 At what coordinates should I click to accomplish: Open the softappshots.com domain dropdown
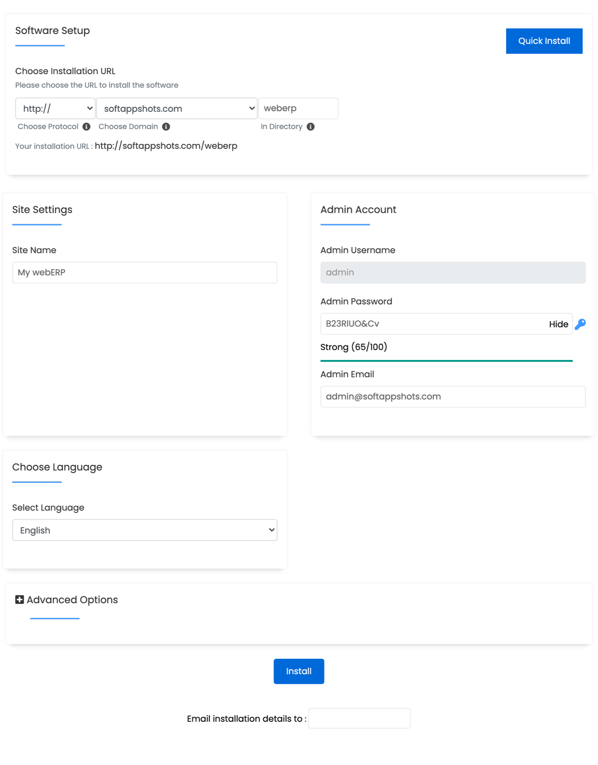[177, 108]
